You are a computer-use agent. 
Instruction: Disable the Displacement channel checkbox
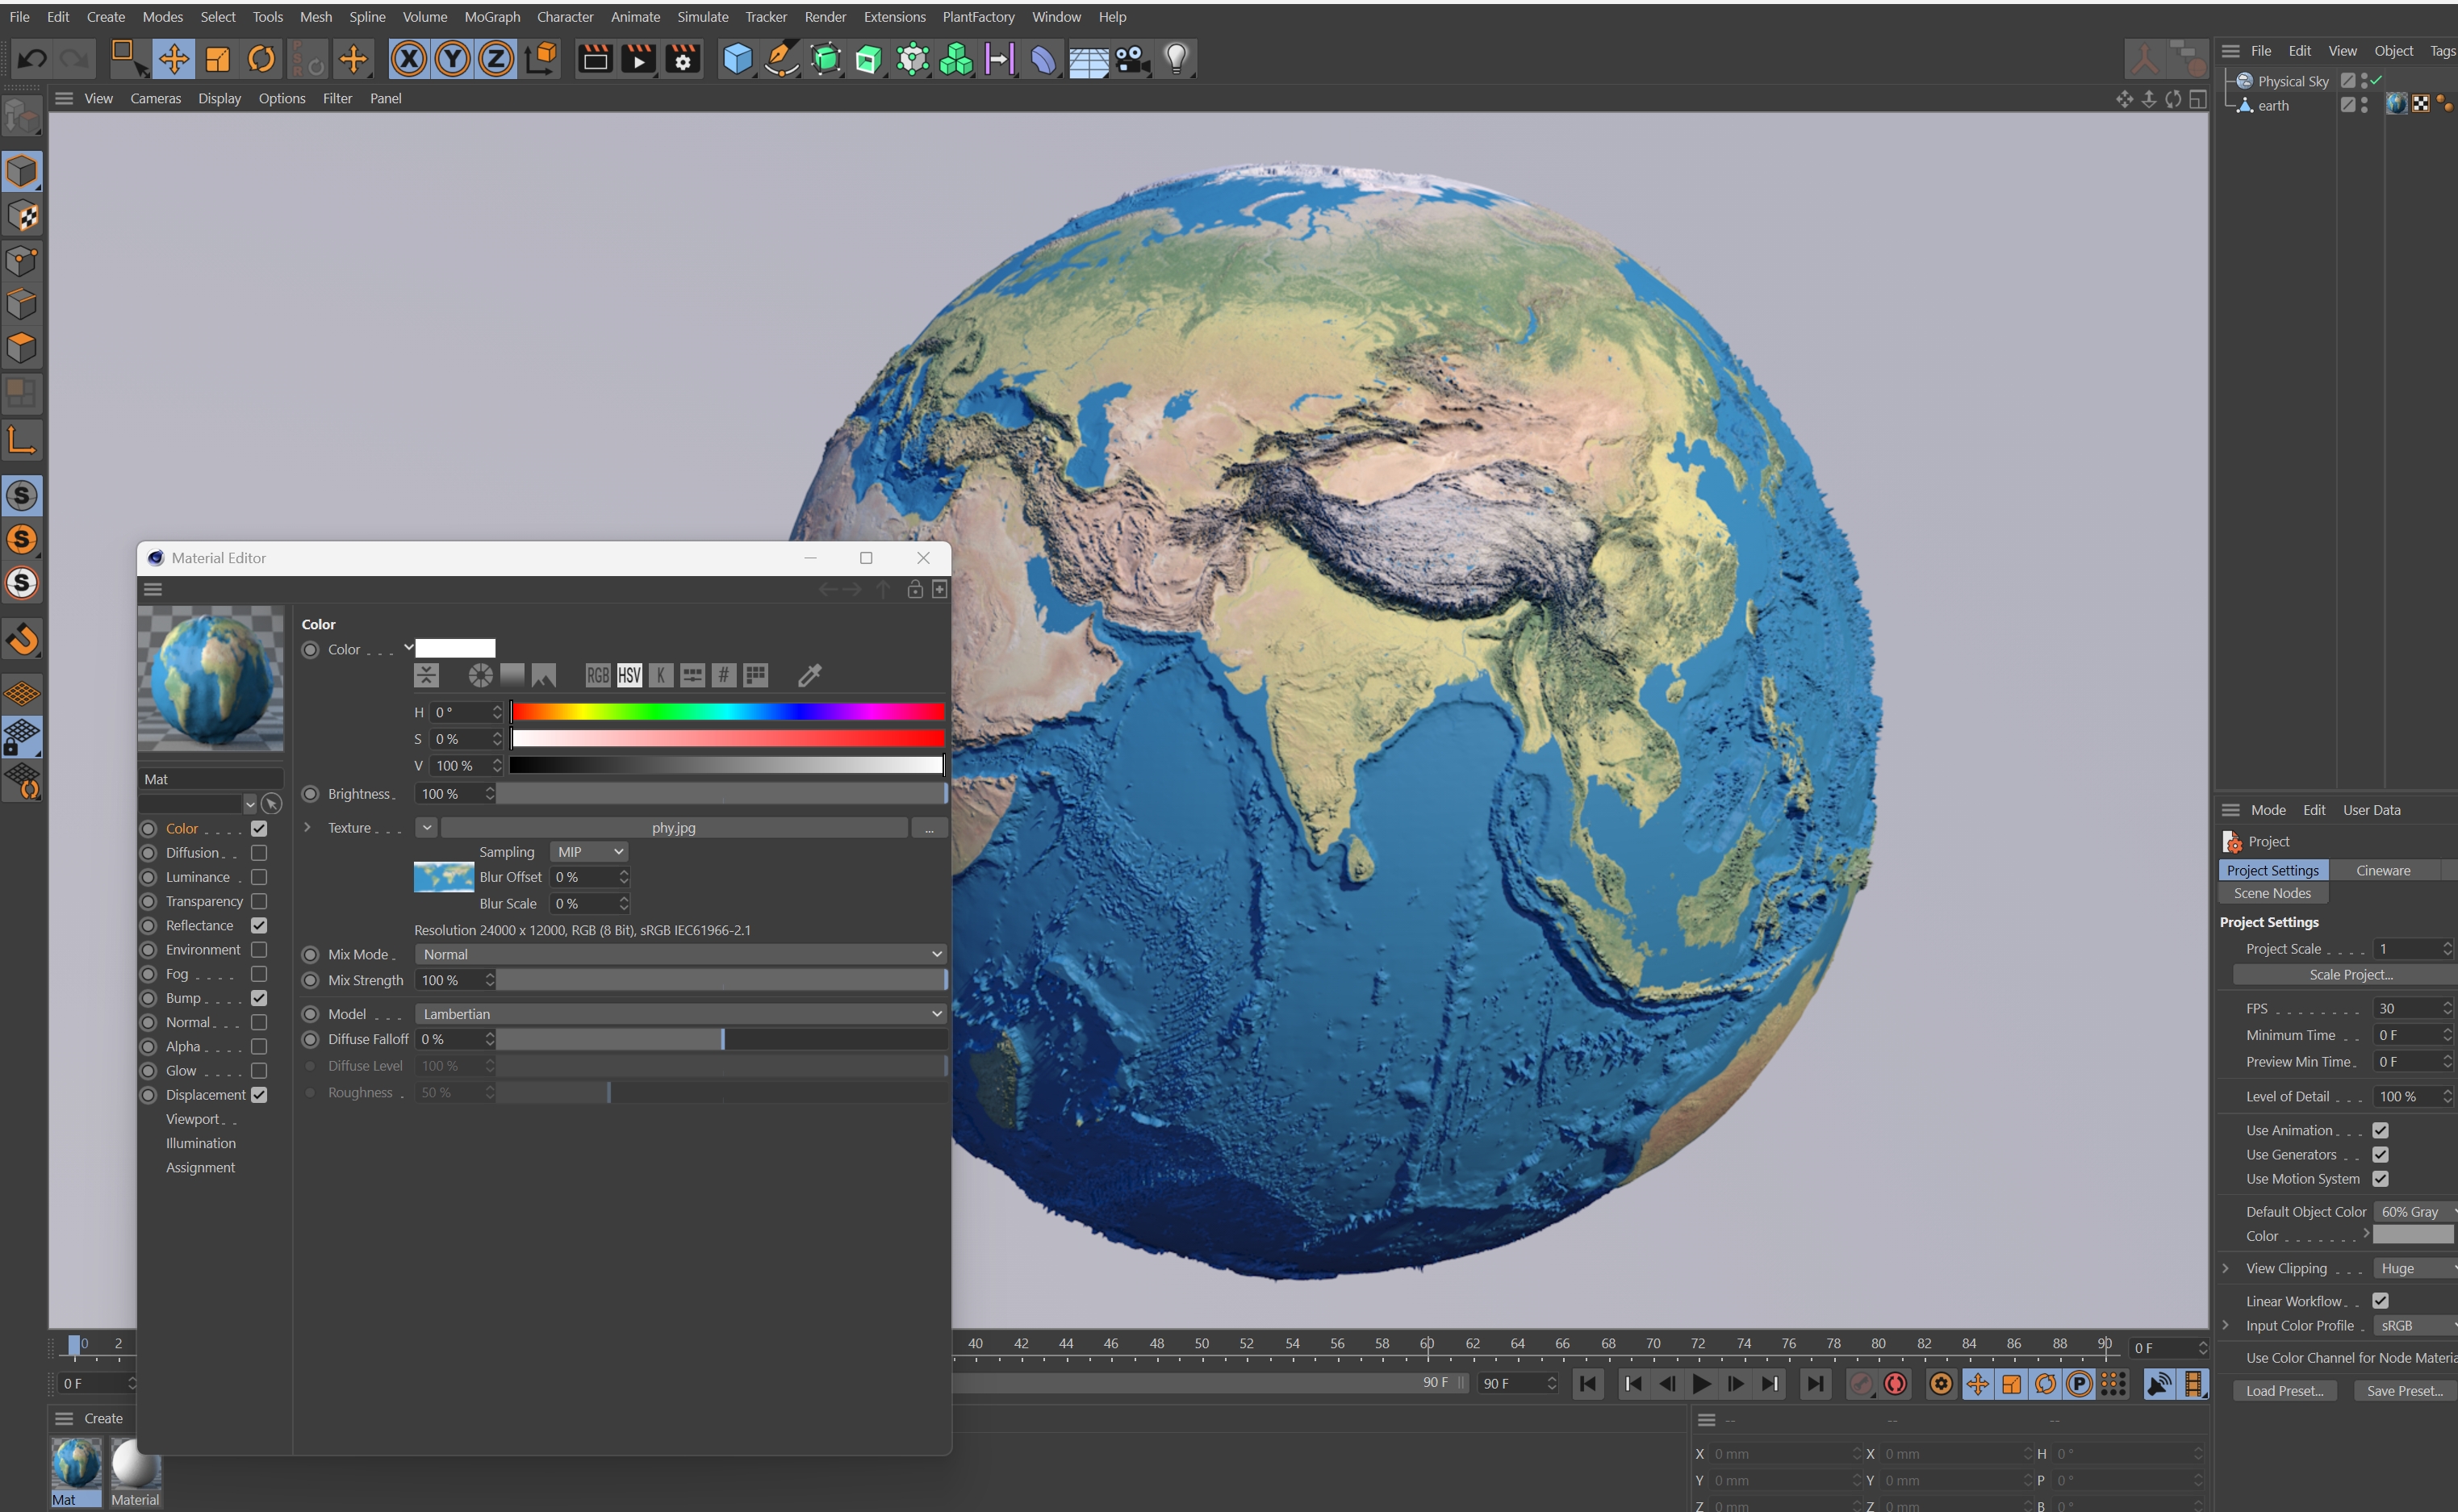coord(259,1095)
